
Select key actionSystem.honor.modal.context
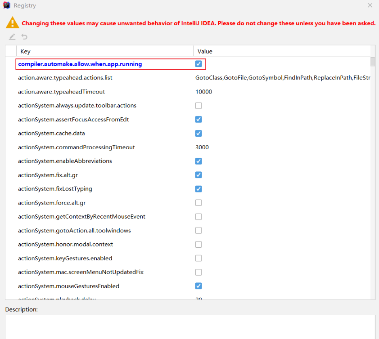[x=66, y=244]
